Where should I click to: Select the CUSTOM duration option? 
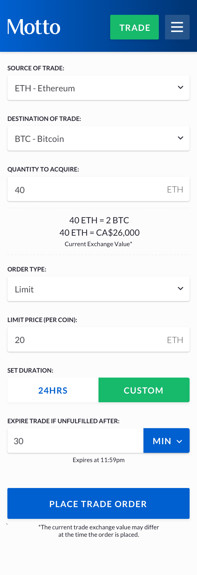point(144,390)
